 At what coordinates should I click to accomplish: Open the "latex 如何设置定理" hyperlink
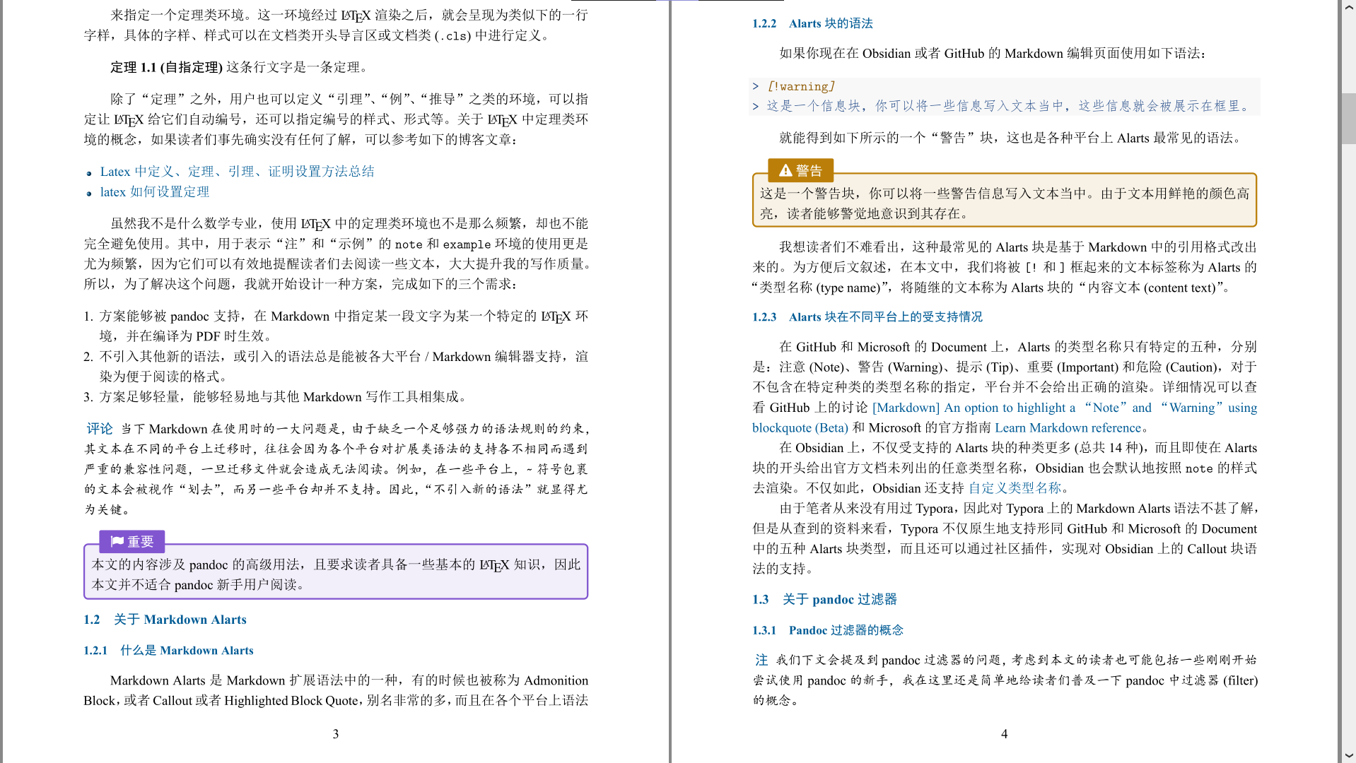tap(154, 191)
